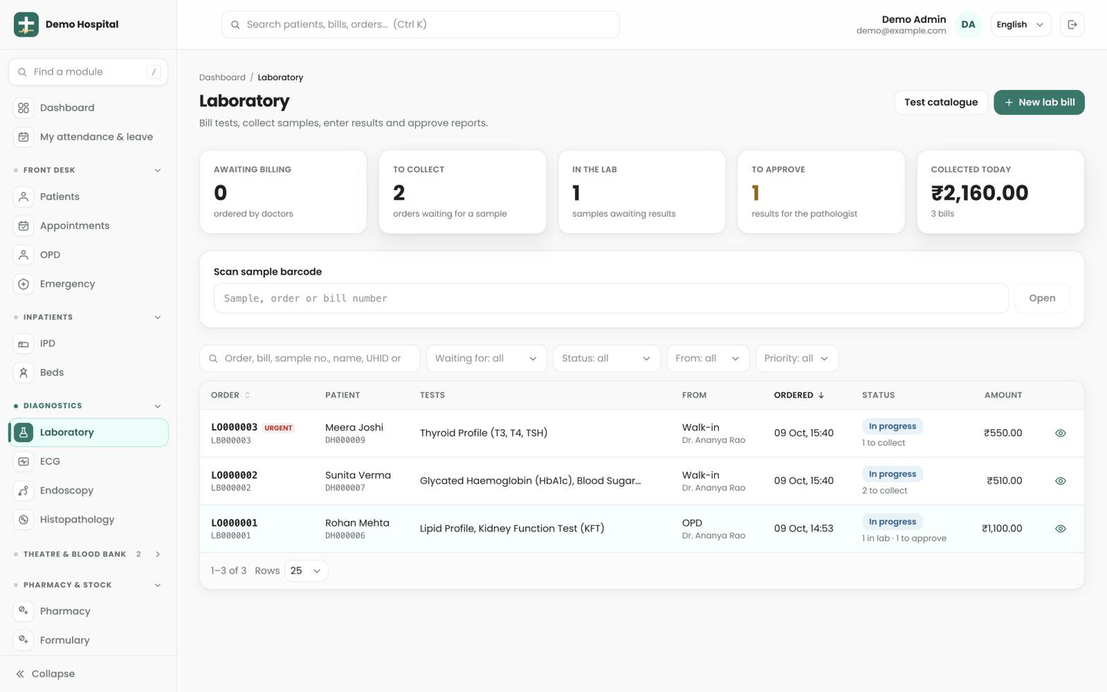Focus the global search patients field
Screen dimensions: 1107x692
421,25
